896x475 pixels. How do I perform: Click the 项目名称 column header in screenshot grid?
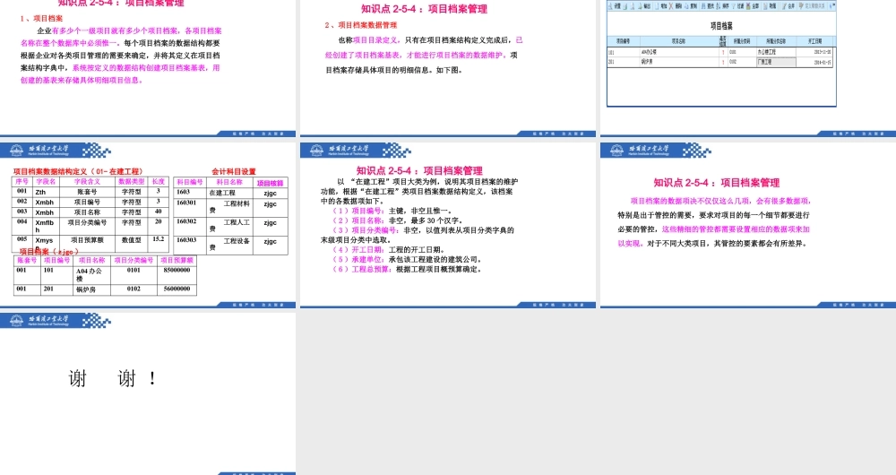pyautogui.click(x=678, y=41)
